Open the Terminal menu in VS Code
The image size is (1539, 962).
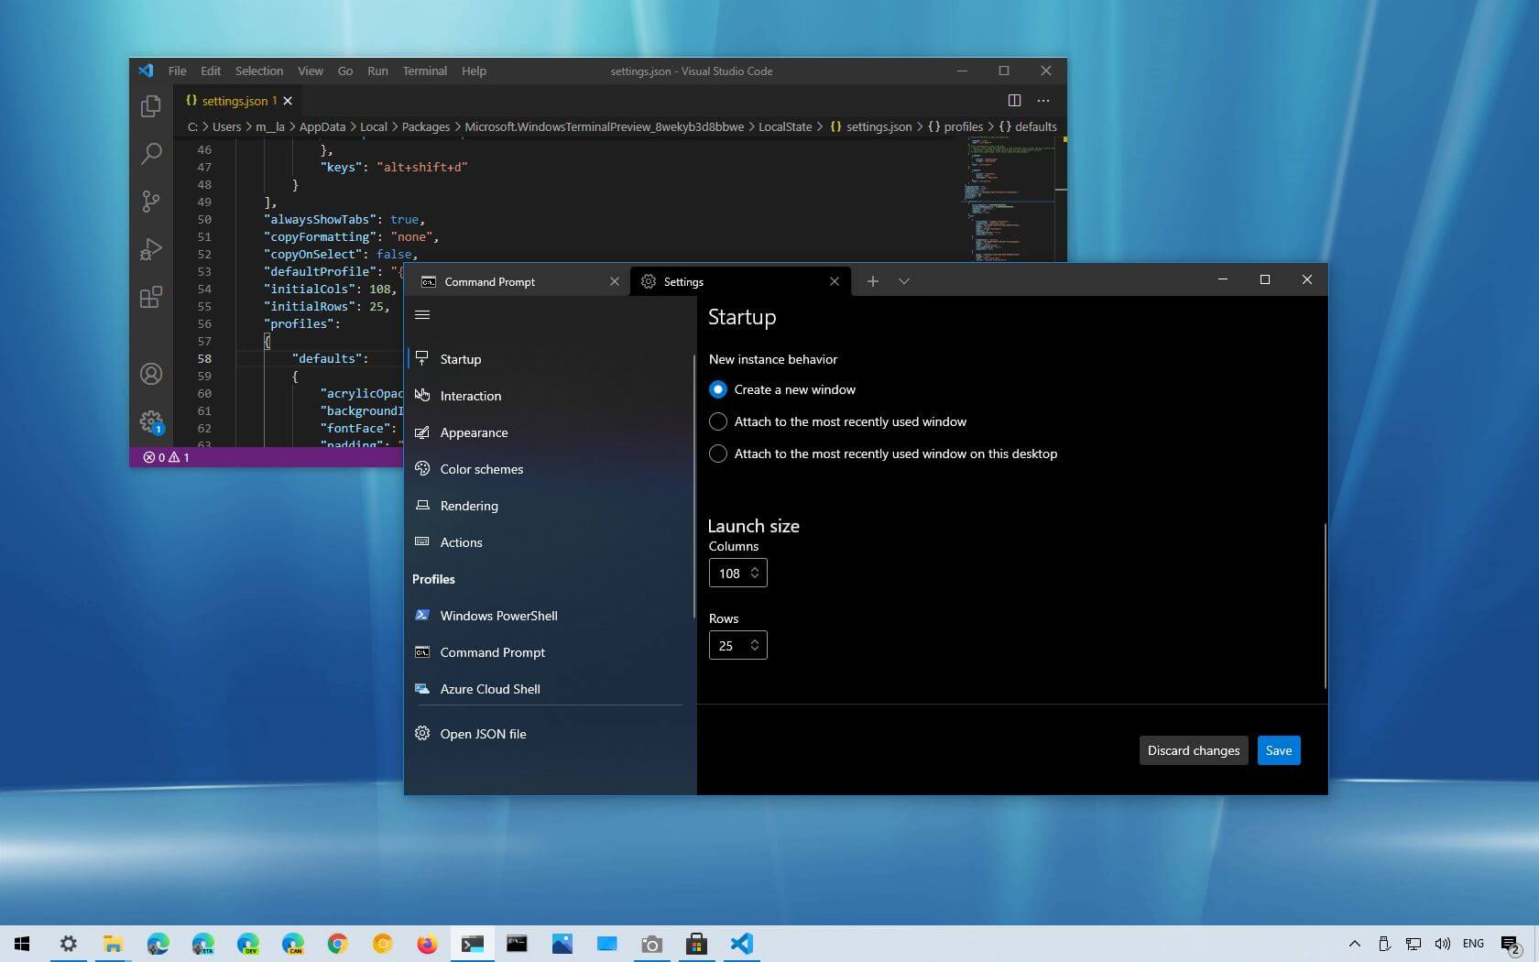click(424, 71)
